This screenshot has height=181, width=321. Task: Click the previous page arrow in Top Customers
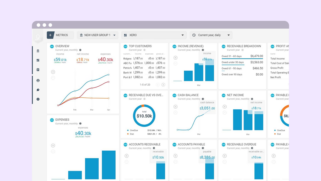[x=158, y=85]
